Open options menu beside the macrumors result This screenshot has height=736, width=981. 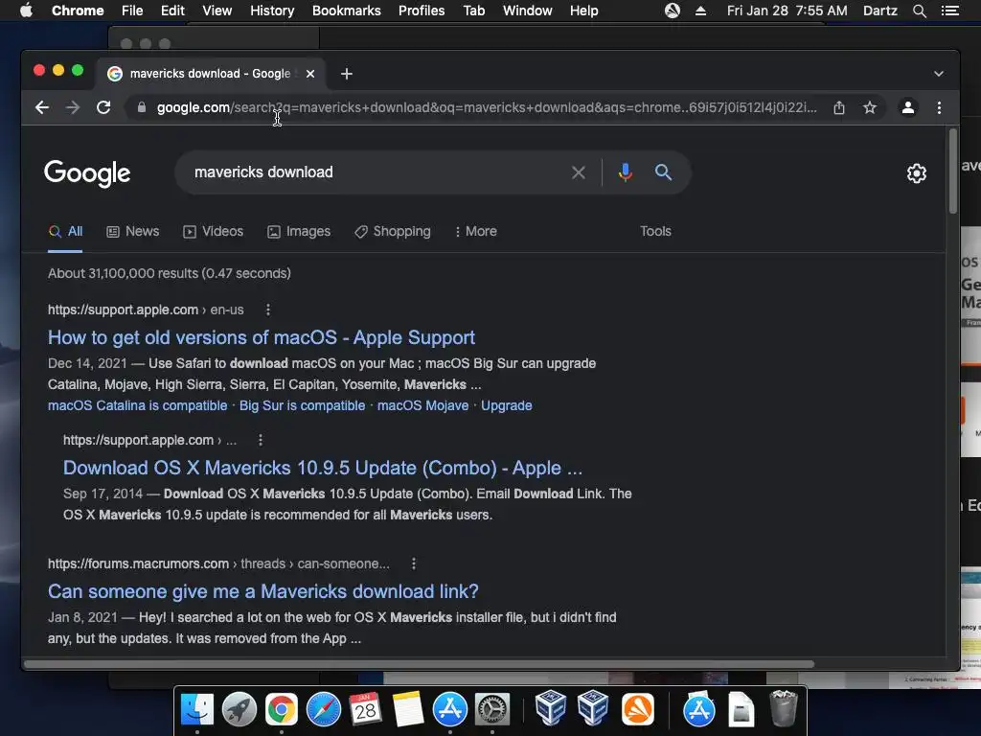pos(414,563)
